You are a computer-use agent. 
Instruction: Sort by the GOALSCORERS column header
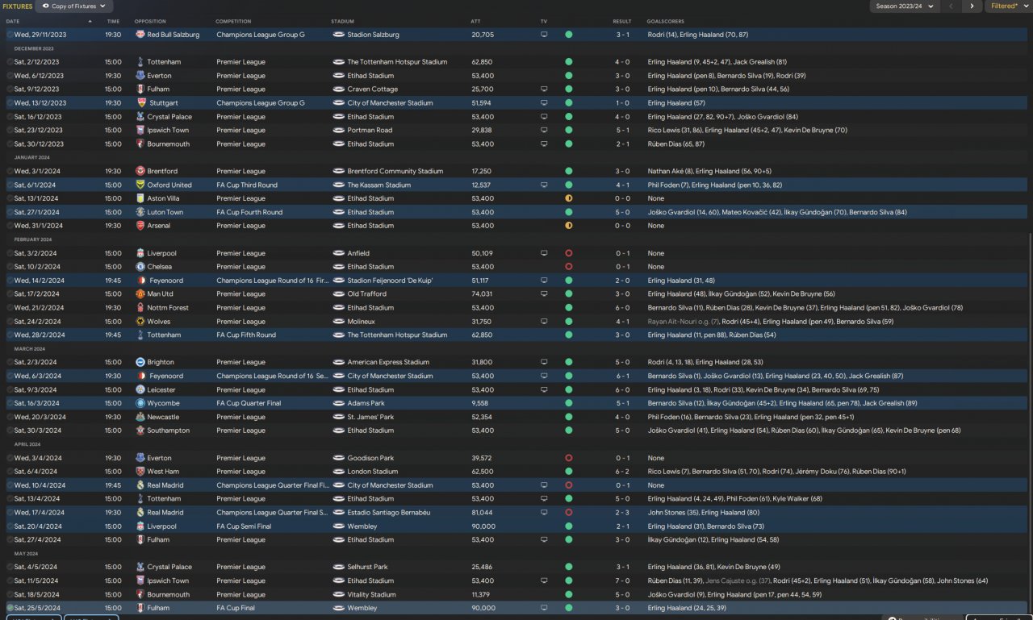pos(666,21)
